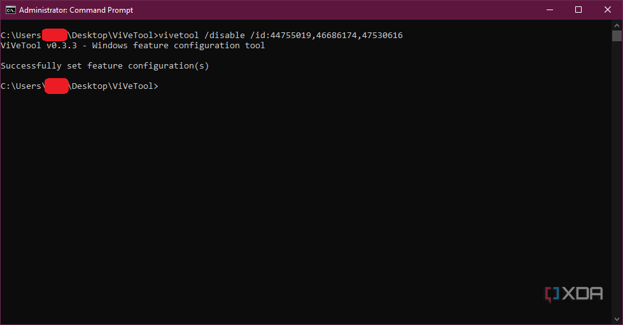Click the '/disable' argument in the command

[225, 36]
